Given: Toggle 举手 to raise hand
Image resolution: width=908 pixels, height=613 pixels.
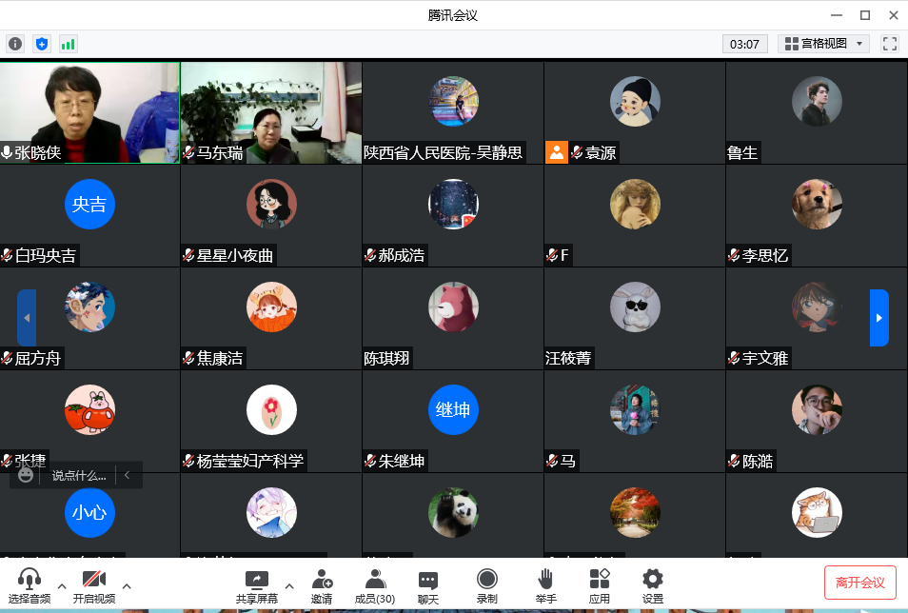Looking at the screenshot, I should pos(545,585).
